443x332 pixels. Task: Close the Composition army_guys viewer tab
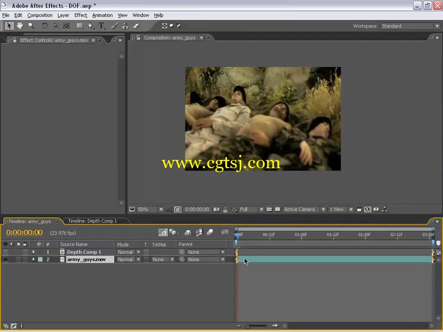click(x=208, y=38)
